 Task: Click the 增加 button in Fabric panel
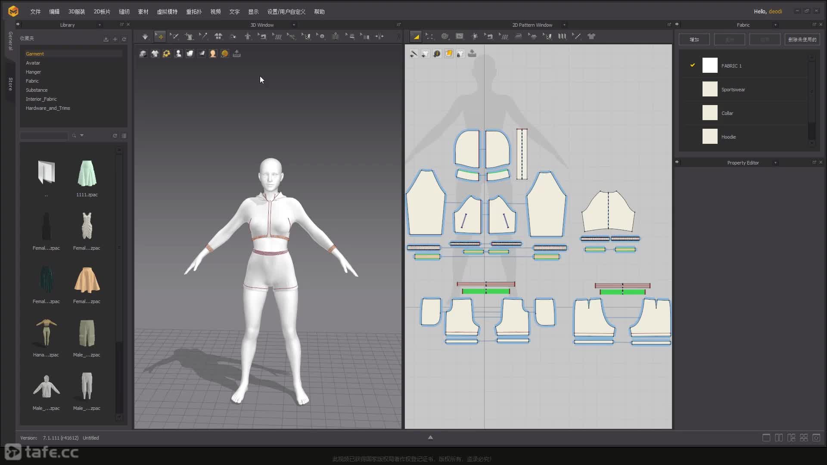pyautogui.click(x=694, y=40)
